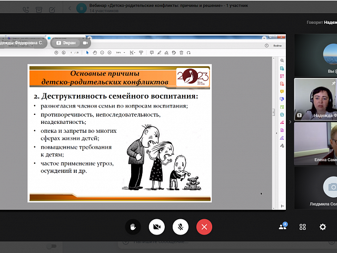
Task: Select Елена's video thumbnail
Action: 315,143
